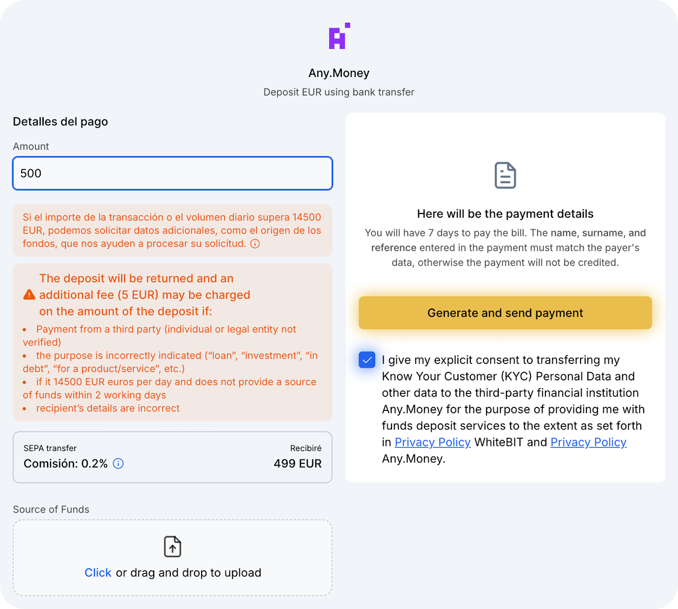
Task: Open the Any.Money Privacy Policy link
Action: (x=588, y=442)
